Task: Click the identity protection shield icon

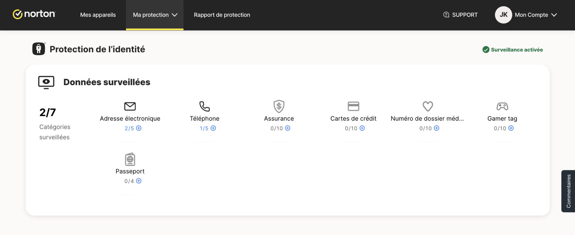Action: [39, 49]
